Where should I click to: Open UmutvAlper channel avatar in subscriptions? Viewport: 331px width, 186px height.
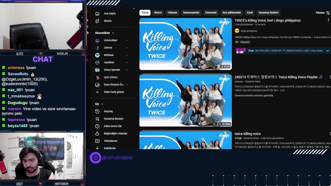point(97,40)
